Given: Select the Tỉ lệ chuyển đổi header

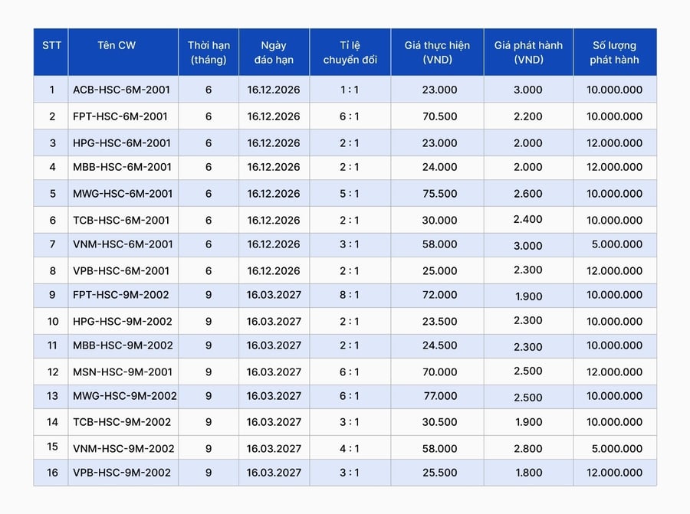Looking at the screenshot, I should (350, 52).
